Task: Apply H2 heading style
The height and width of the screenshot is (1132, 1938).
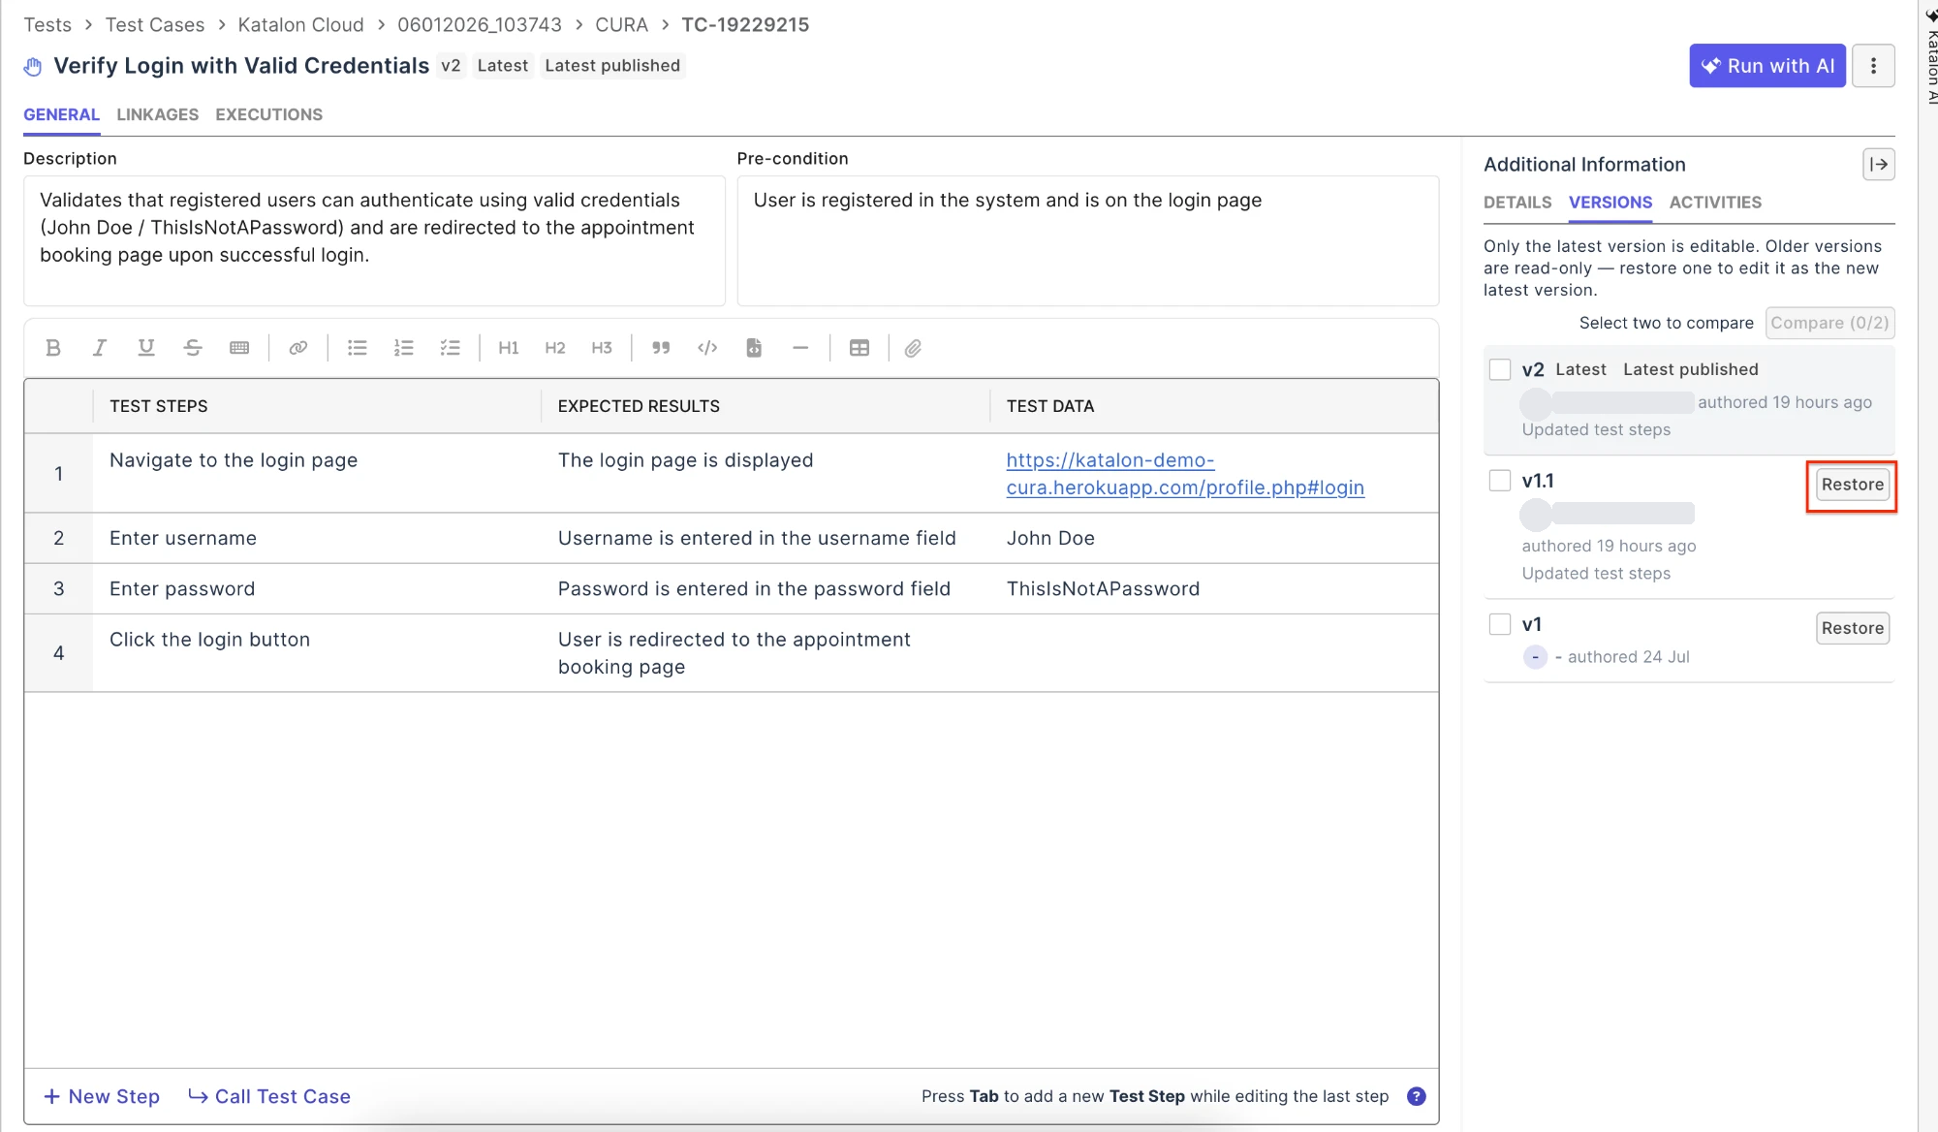Action: coord(555,348)
